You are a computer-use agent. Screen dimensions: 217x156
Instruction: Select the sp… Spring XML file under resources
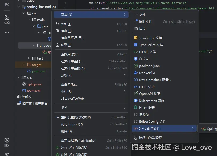point(47,52)
